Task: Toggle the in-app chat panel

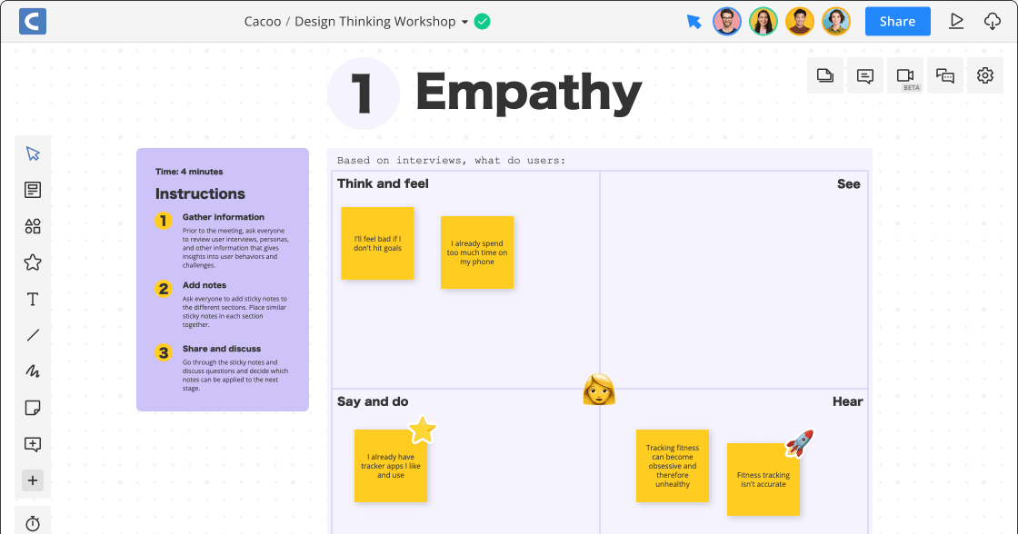Action: click(944, 74)
